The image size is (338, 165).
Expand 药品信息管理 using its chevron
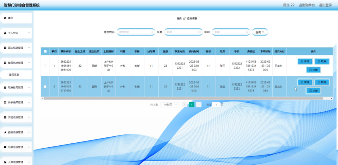[x=29, y=132]
